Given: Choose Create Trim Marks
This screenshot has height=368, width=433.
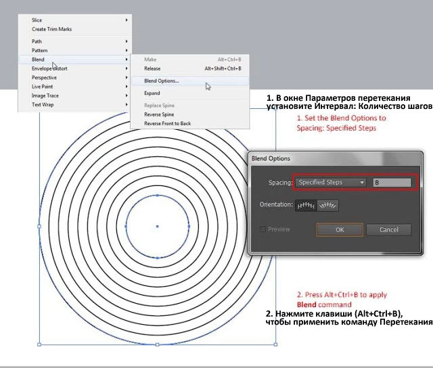Looking at the screenshot, I should (75, 29).
